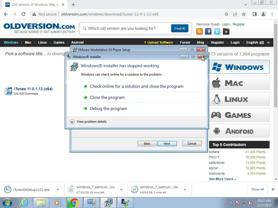Click the black plus share icon
The width and height of the screenshot is (278, 208).
226,32
